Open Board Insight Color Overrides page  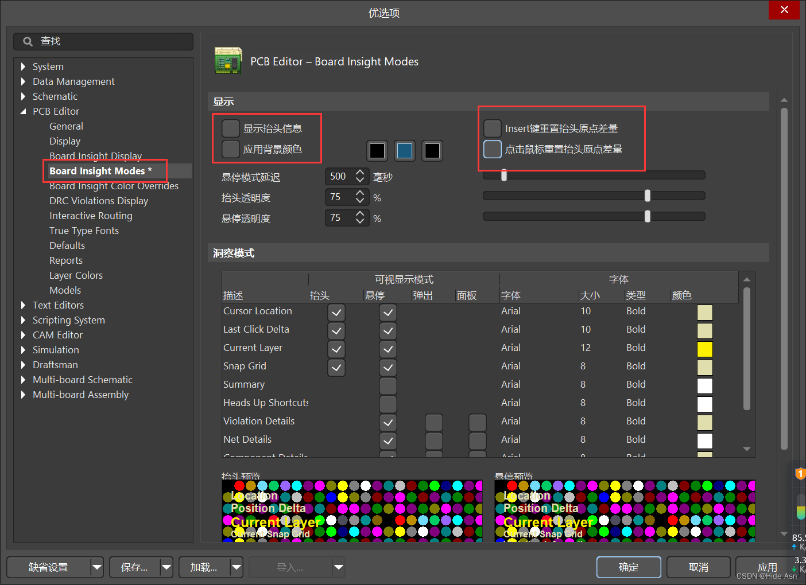pyautogui.click(x=114, y=186)
